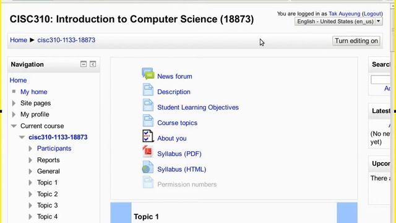Click the Student Learning Objectives page icon
Screen dimensions: 396x223
pos(148,105)
